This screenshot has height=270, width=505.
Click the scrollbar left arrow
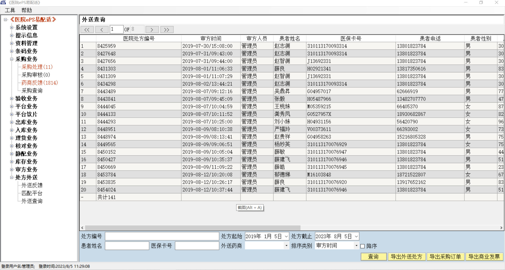coord(82,228)
